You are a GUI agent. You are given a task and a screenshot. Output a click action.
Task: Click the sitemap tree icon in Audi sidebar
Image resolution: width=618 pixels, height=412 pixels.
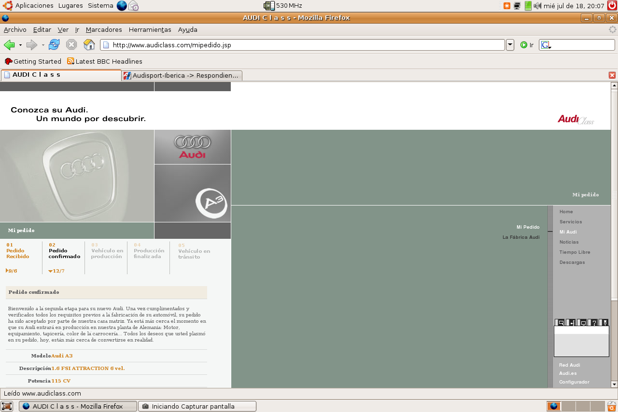pos(572,322)
